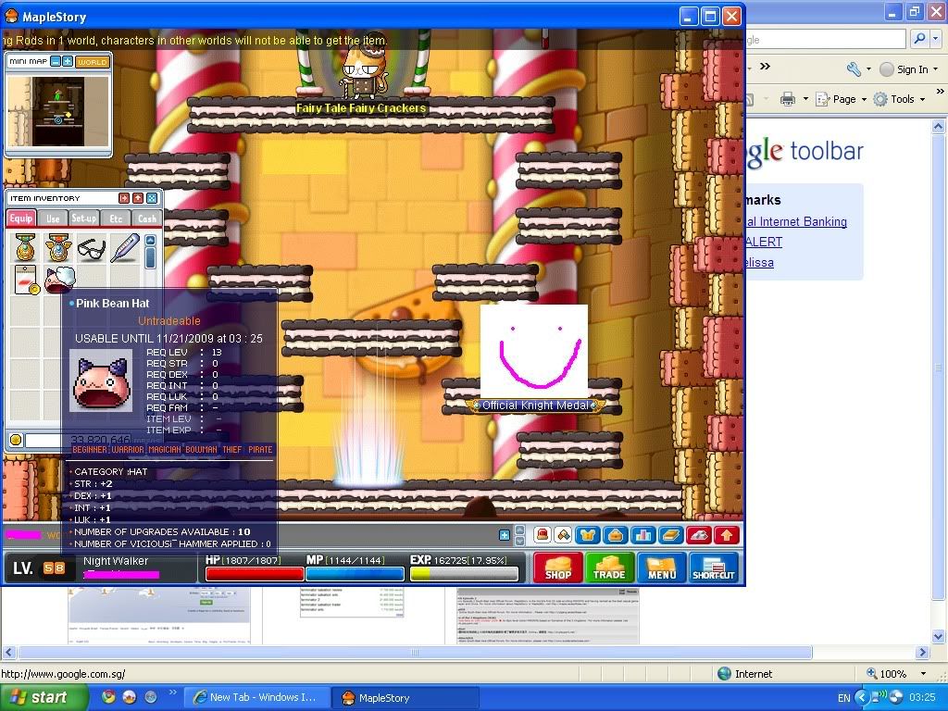The image size is (948, 711).
Task: Click the chat scroll down arrow
Action: (519, 541)
